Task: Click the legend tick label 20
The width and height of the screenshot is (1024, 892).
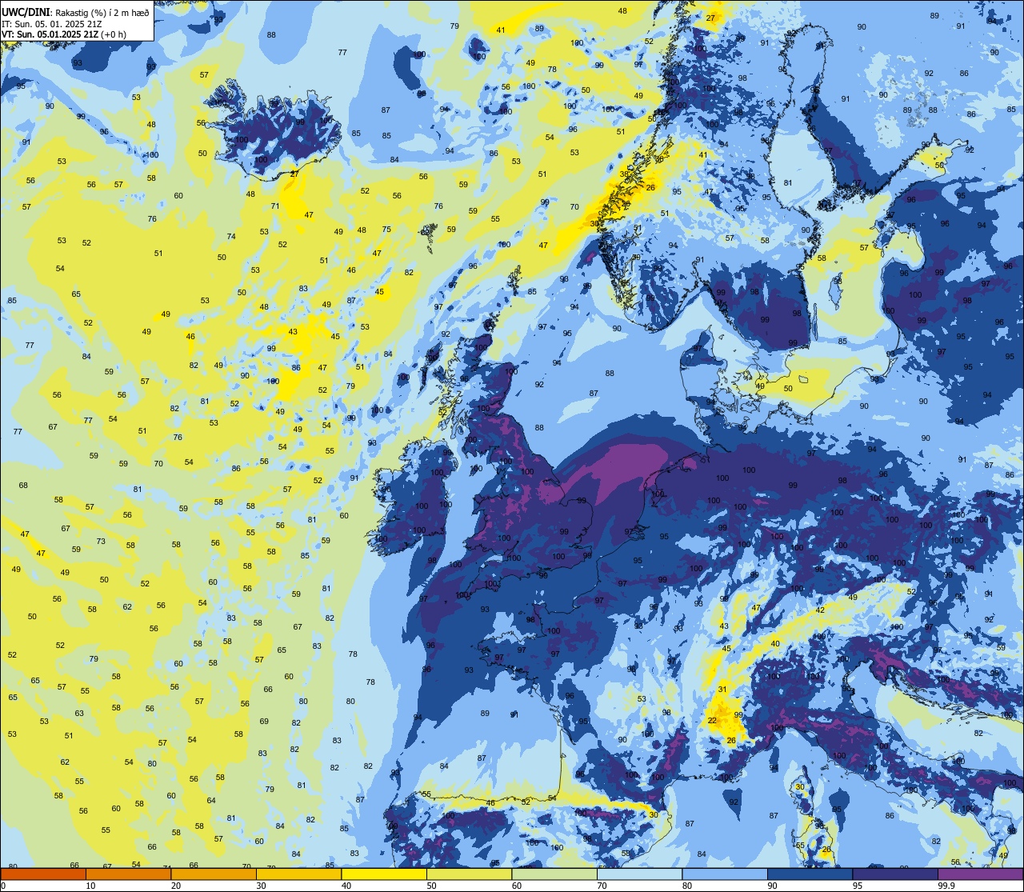Action: tap(176, 886)
